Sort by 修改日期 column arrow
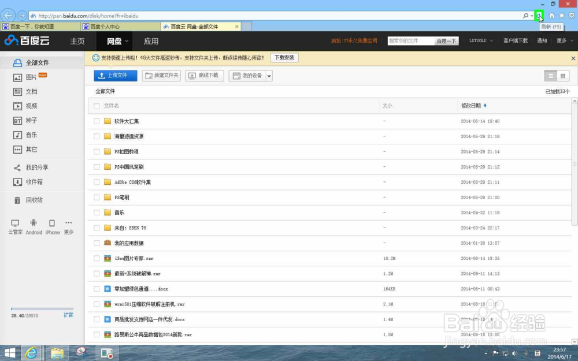This screenshot has height=361, width=578. pos(485,106)
